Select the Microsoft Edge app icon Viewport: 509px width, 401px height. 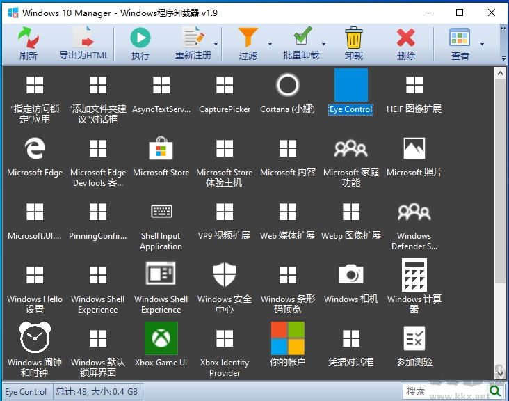tap(35, 148)
